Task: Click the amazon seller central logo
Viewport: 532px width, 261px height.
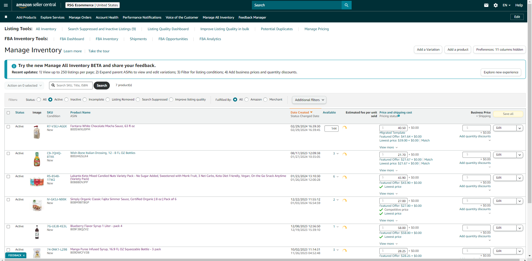Action: [36, 5]
